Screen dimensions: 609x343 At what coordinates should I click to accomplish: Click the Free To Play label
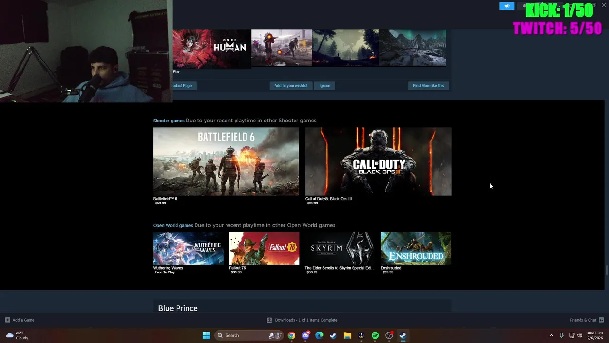click(165, 272)
